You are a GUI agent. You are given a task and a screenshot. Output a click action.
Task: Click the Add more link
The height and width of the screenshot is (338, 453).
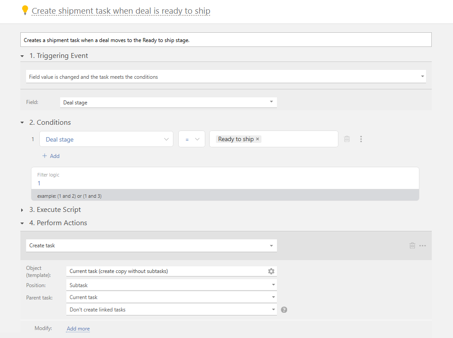point(78,329)
